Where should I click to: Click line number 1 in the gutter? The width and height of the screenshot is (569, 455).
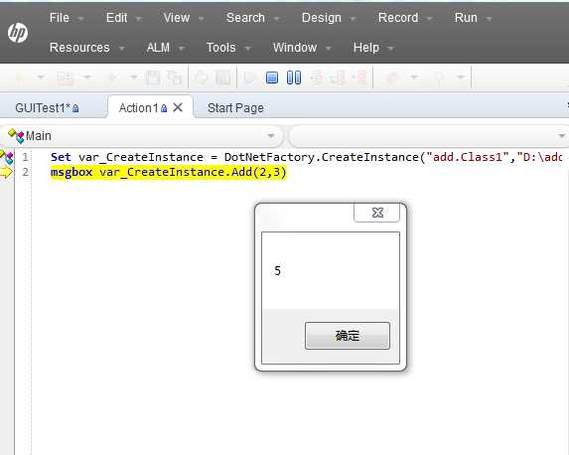pos(25,157)
